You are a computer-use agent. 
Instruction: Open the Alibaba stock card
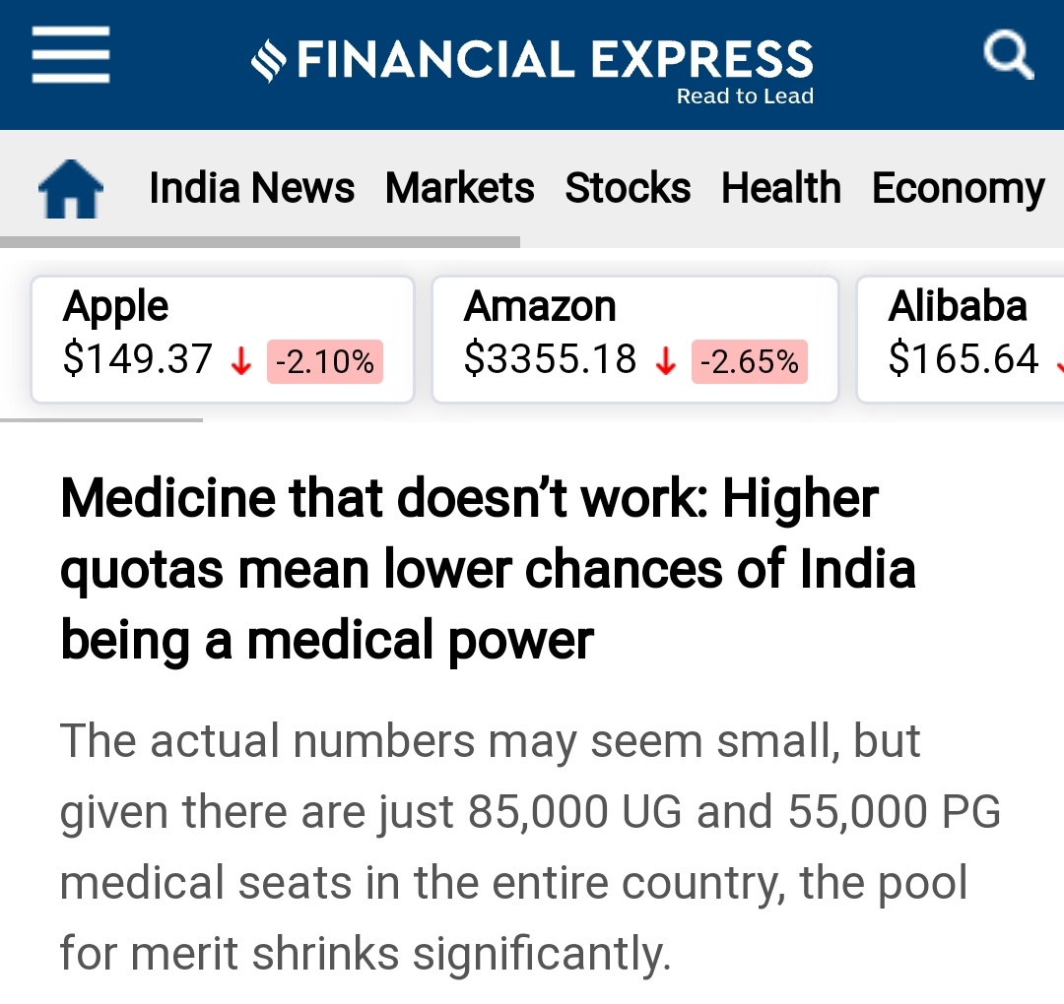(x=961, y=340)
